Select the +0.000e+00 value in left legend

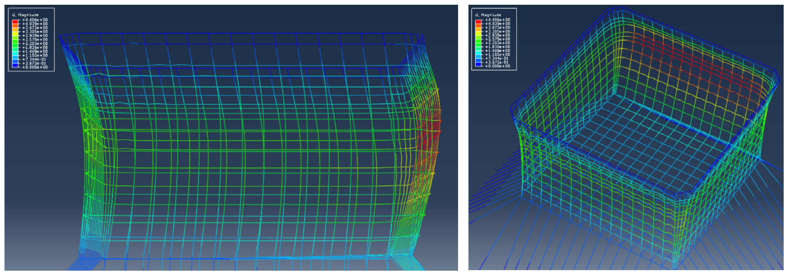[35, 67]
